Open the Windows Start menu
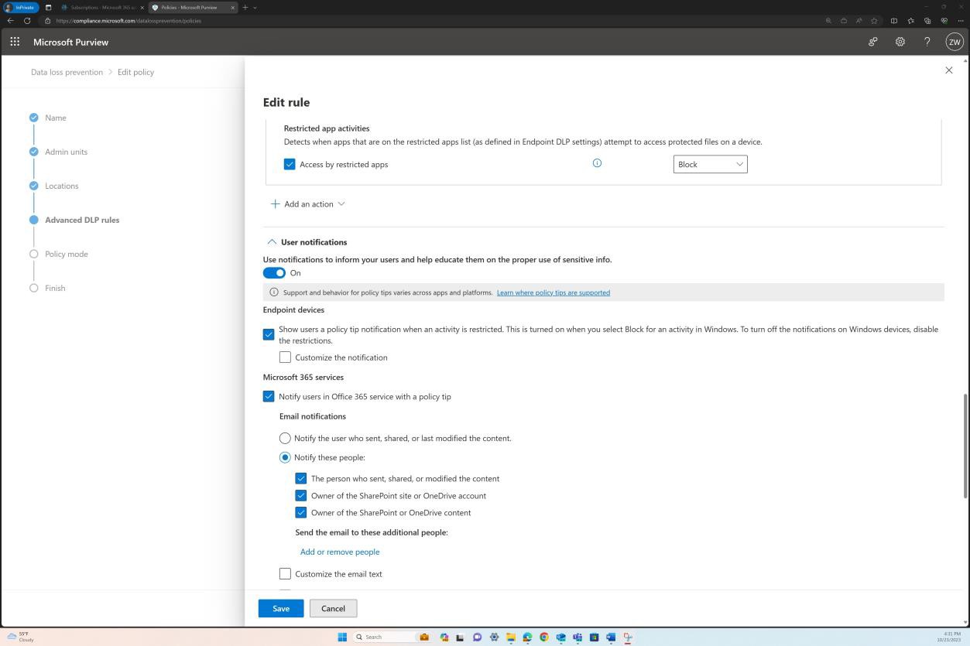 [341, 637]
